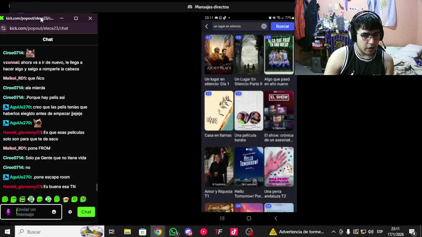Open site info icon left of kick.com URL
Screen dimensions: 422x237
(x=3, y=28)
